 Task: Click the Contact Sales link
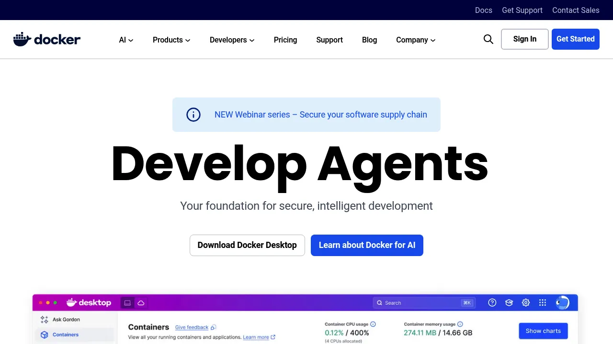click(x=576, y=10)
